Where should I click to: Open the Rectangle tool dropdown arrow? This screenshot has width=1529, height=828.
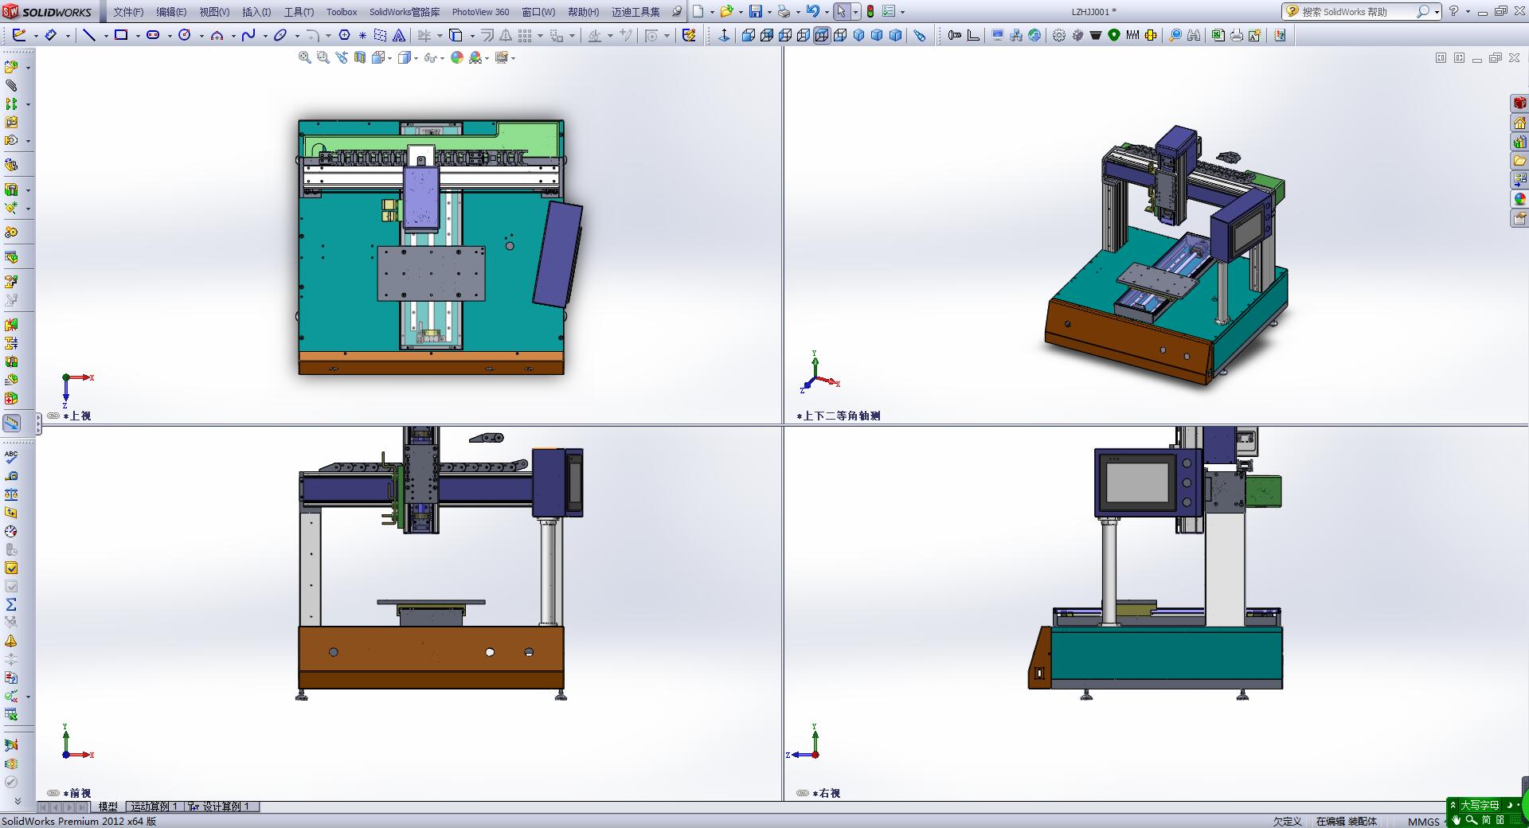[137, 36]
